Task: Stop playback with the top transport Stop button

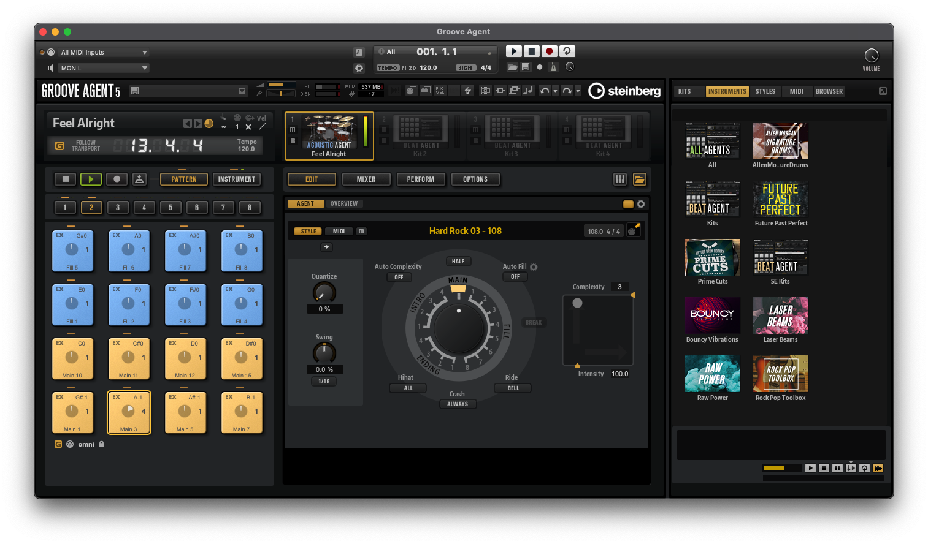Action: click(532, 51)
